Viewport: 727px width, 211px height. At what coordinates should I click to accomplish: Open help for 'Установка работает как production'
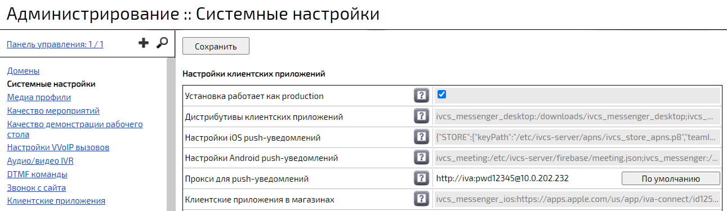422,96
